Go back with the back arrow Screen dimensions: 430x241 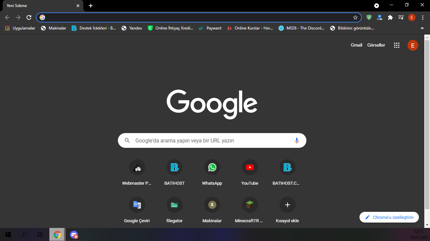(7, 17)
